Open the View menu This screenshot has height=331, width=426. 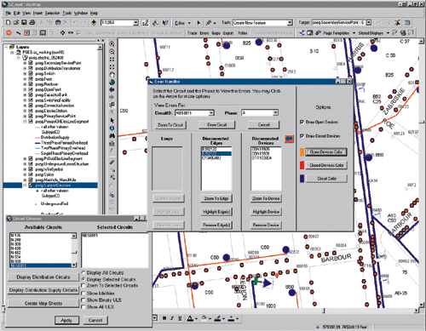click(x=26, y=13)
